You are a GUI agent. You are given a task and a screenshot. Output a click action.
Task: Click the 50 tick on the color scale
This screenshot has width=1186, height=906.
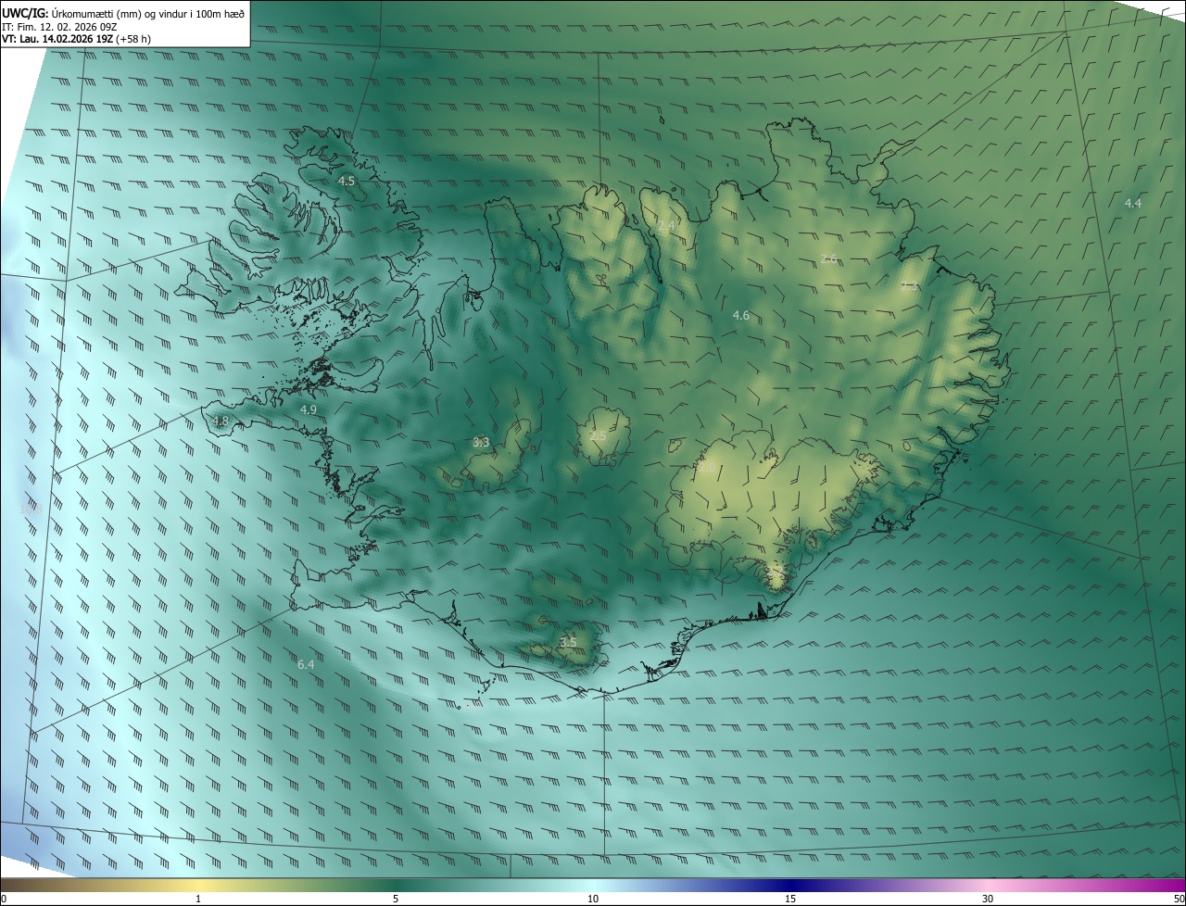[1179, 899]
